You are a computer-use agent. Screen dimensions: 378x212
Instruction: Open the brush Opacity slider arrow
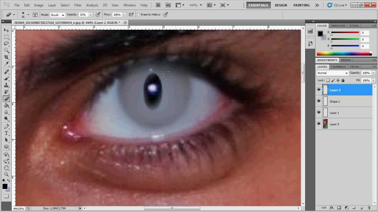coord(90,14)
